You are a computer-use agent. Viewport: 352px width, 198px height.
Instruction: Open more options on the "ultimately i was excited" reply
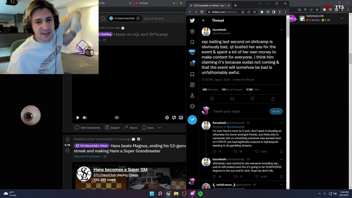(281, 159)
